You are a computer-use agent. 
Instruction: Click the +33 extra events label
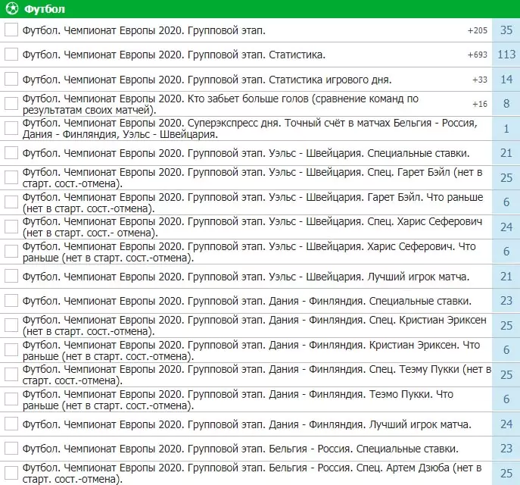point(480,80)
